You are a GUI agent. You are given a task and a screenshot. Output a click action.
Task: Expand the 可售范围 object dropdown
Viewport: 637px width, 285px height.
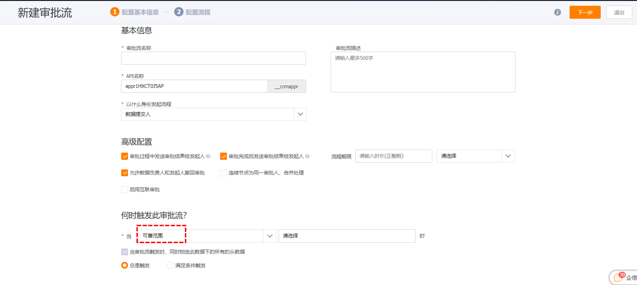[270, 236]
